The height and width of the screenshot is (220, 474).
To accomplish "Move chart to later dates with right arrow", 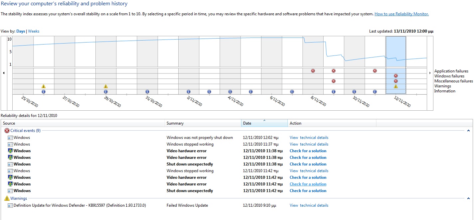I will click(x=430, y=73).
